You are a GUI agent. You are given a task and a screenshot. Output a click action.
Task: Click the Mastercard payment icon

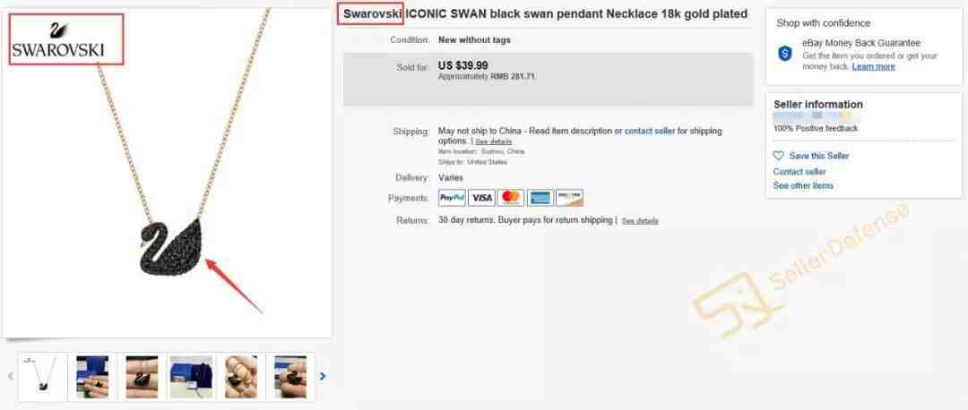(x=511, y=198)
